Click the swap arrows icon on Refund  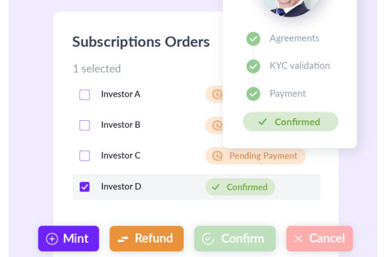[123, 239]
